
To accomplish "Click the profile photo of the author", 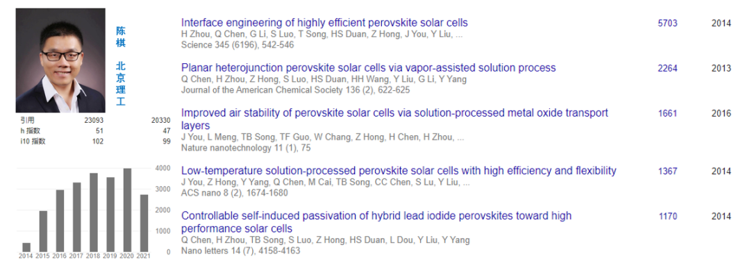I will [x=60, y=60].
